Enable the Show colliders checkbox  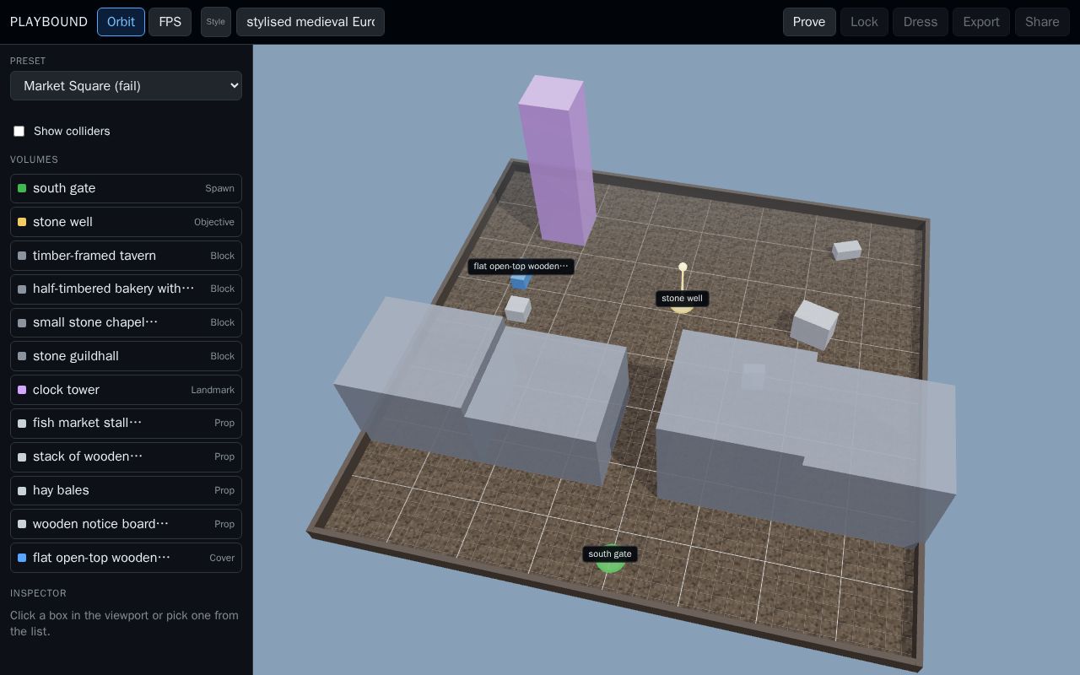tap(19, 131)
